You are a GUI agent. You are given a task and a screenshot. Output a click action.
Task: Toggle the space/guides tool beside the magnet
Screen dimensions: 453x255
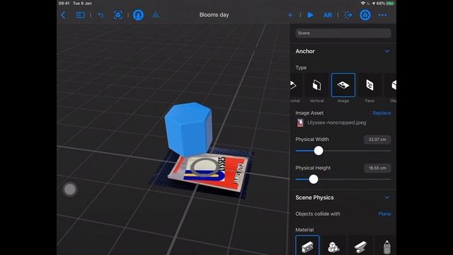[x=156, y=15]
